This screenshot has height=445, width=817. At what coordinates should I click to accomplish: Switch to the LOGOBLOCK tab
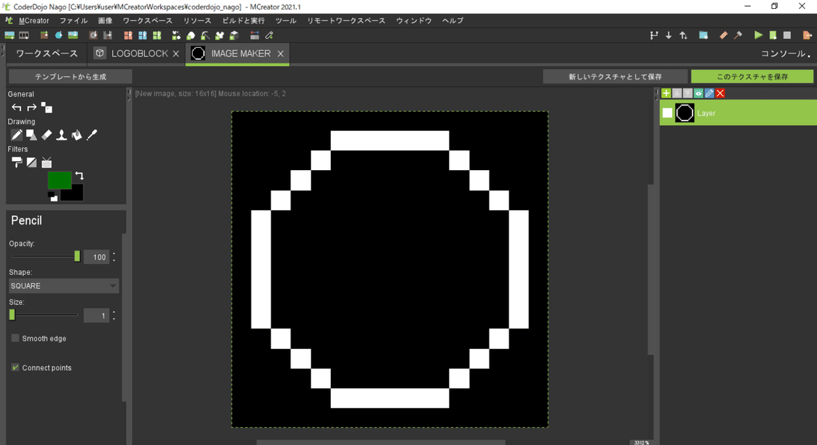click(x=135, y=53)
